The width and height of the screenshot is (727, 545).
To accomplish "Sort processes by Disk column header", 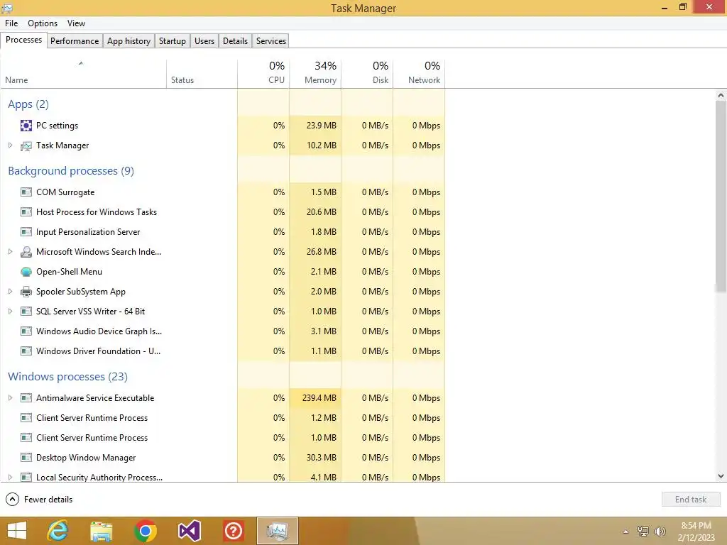I will 367,74.
